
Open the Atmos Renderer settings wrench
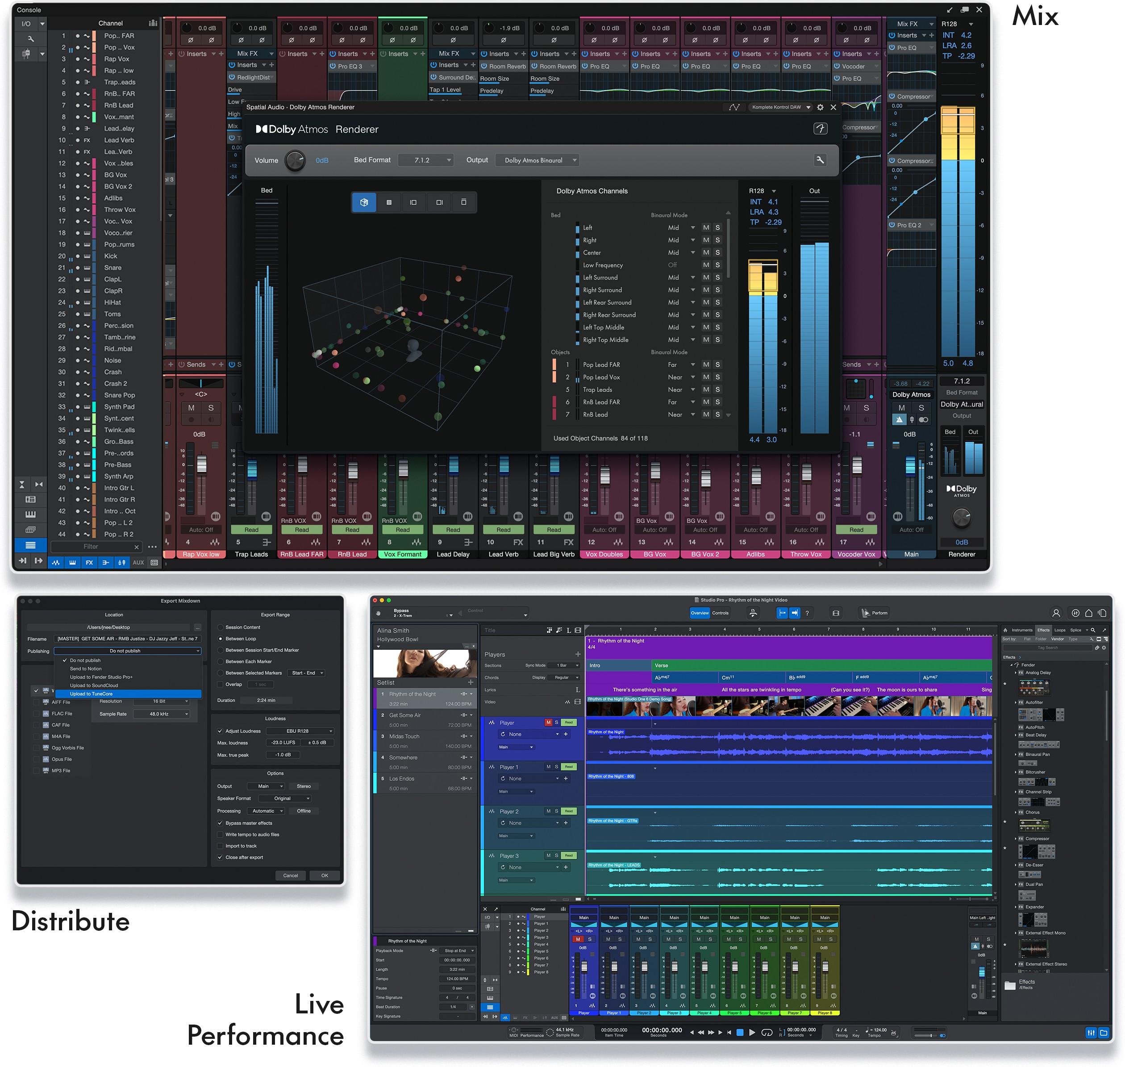click(820, 160)
